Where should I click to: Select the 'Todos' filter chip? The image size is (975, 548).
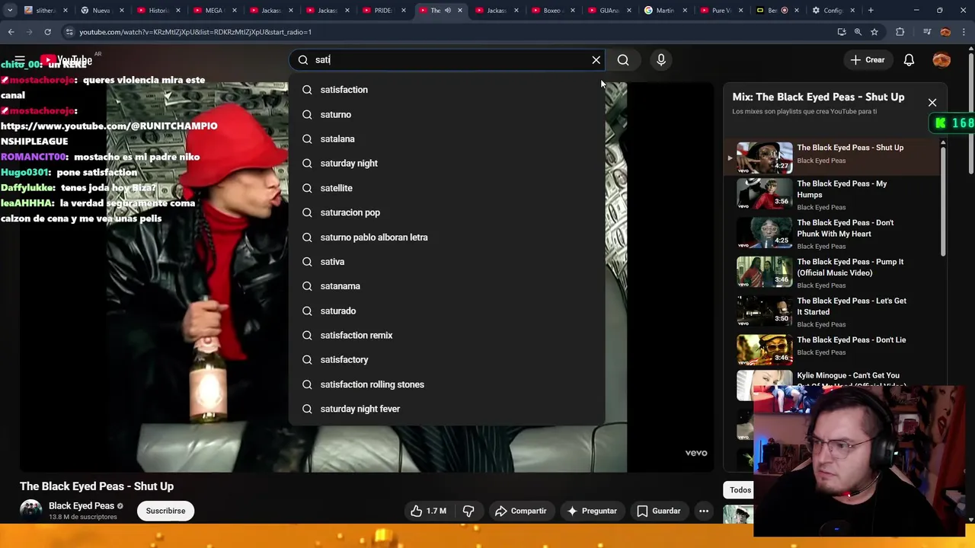coord(740,490)
